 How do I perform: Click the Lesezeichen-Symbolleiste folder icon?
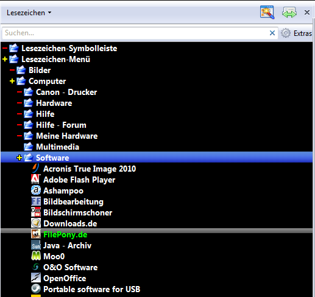[x=14, y=48]
